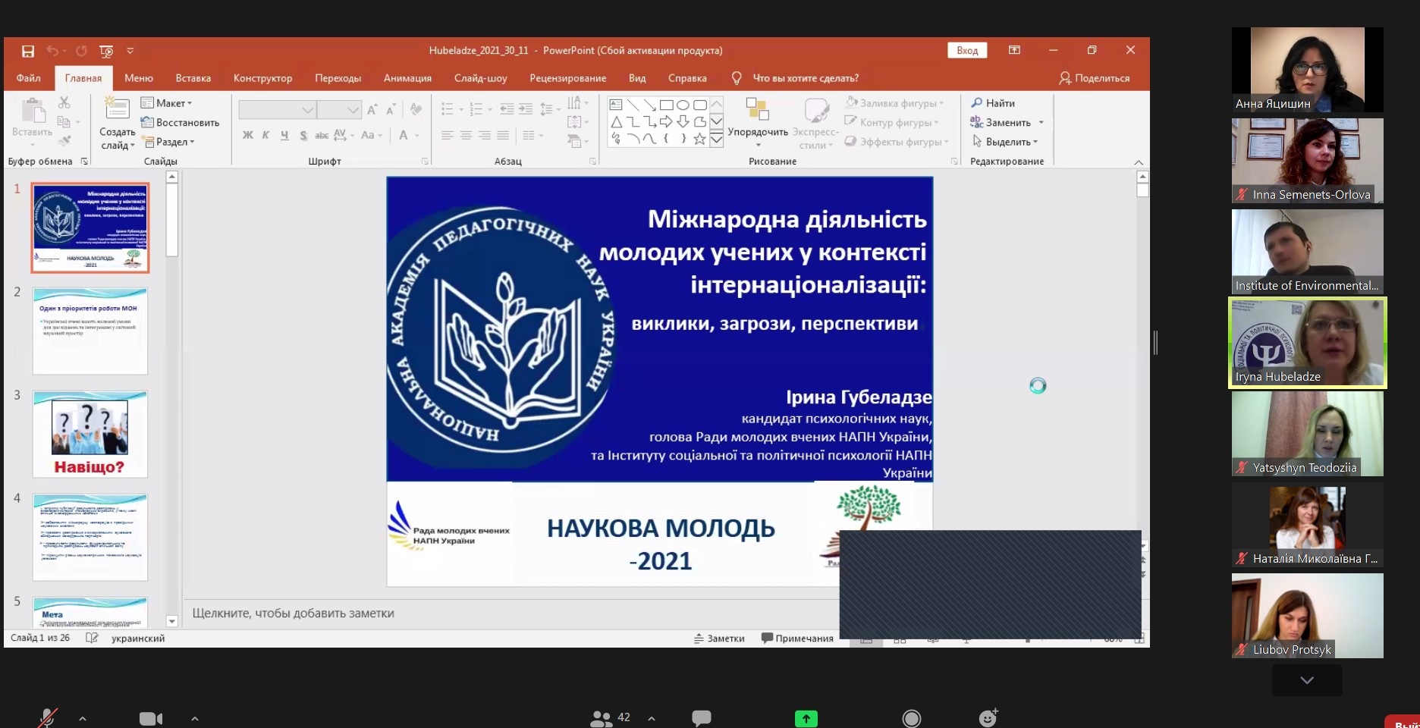Click the green share screen icon

pyautogui.click(x=806, y=717)
